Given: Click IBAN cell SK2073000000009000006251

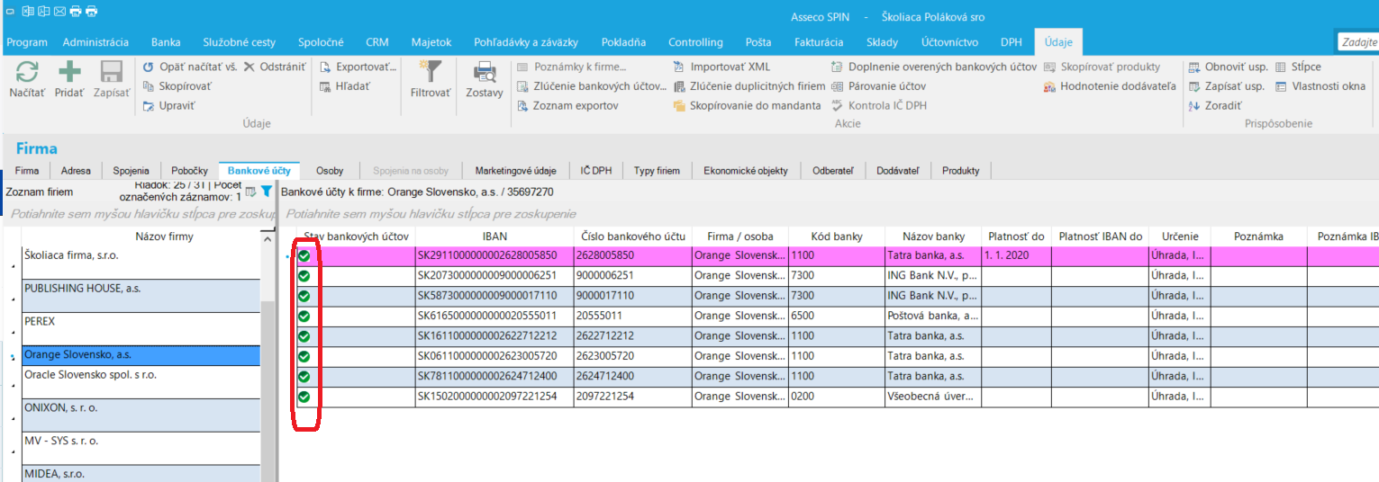Looking at the screenshot, I should [494, 276].
